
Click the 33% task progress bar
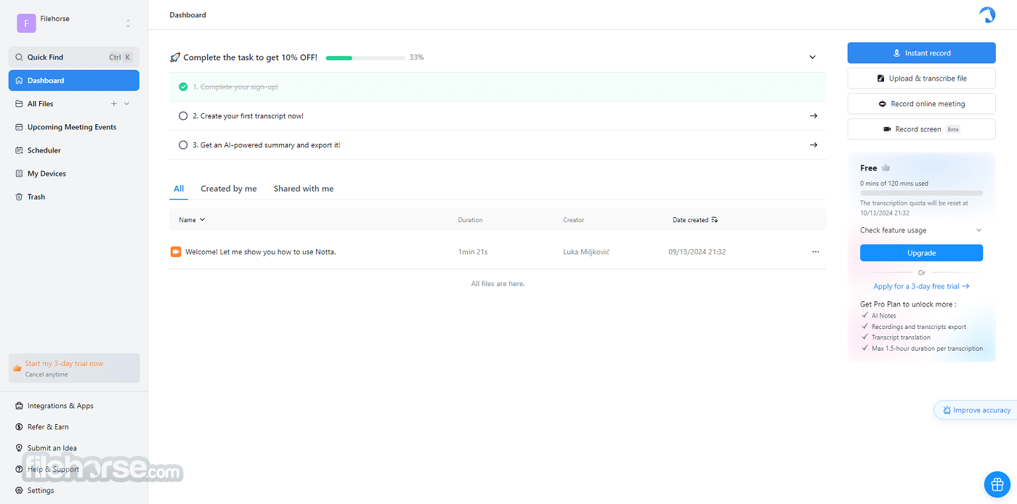coord(365,57)
